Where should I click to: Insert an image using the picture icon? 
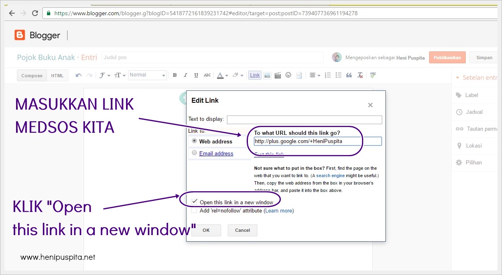[x=267, y=75]
